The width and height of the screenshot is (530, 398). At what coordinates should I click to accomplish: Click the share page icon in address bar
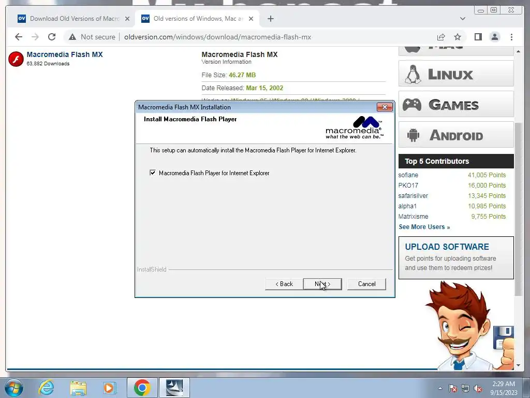(441, 37)
